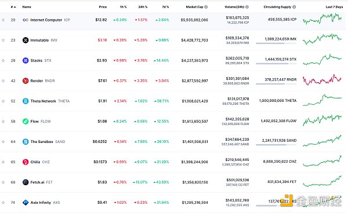The image size is (348, 213).
Task: Toggle the watchlist star for The Sandbox
Action: pyautogui.click(x=3, y=141)
